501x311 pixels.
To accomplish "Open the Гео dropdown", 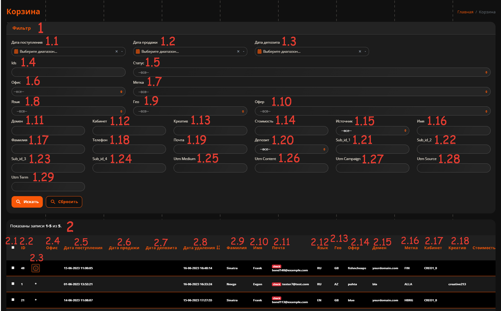I will point(190,111).
